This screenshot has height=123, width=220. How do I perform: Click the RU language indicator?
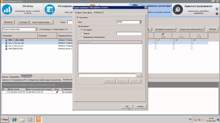[x=190, y=119]
